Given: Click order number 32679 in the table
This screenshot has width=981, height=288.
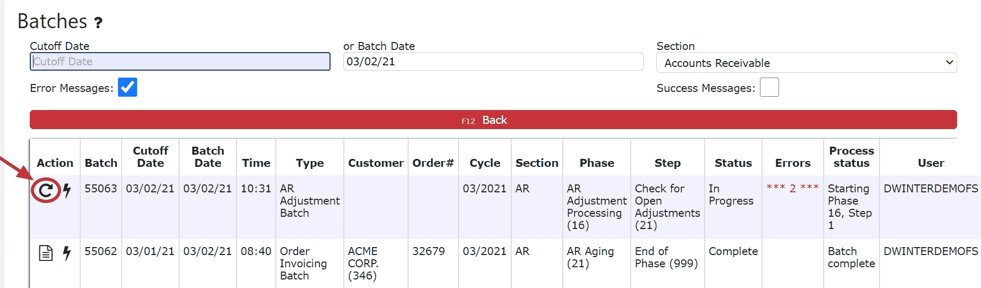Looking at the screenshot, I should tap(429, 251).
